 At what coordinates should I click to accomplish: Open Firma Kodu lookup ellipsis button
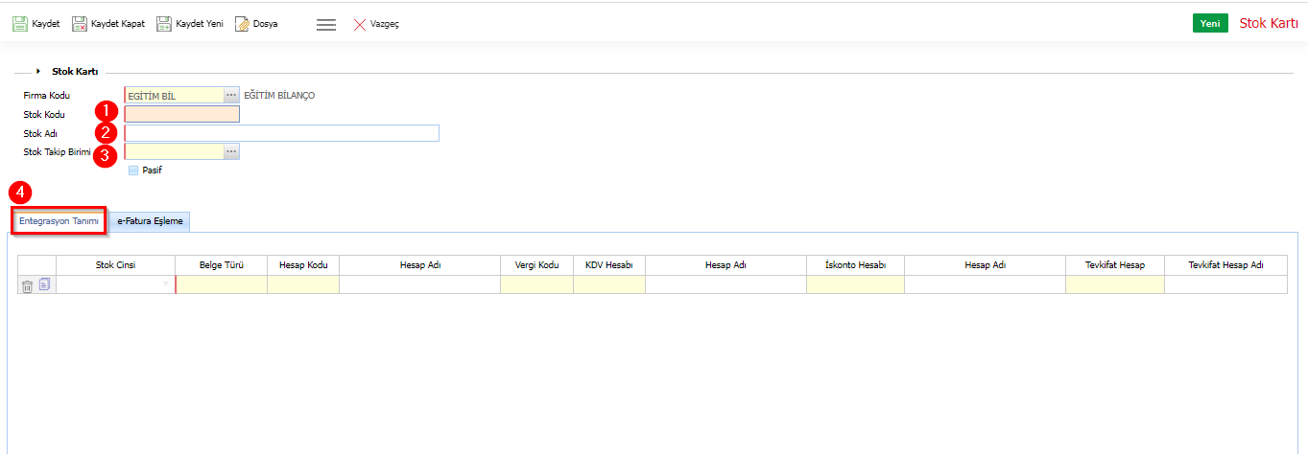pos(231,96)
